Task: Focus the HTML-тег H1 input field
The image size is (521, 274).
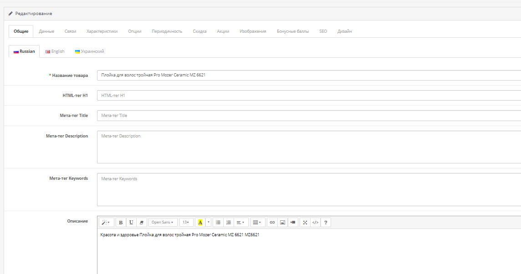Action: [309, 95]
